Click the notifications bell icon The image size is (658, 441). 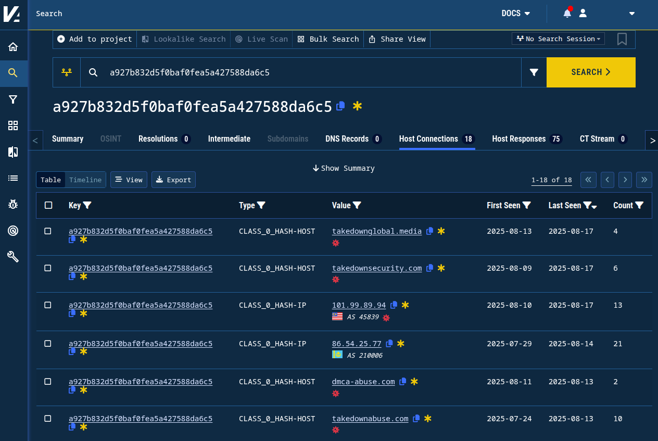click(567, 13)
